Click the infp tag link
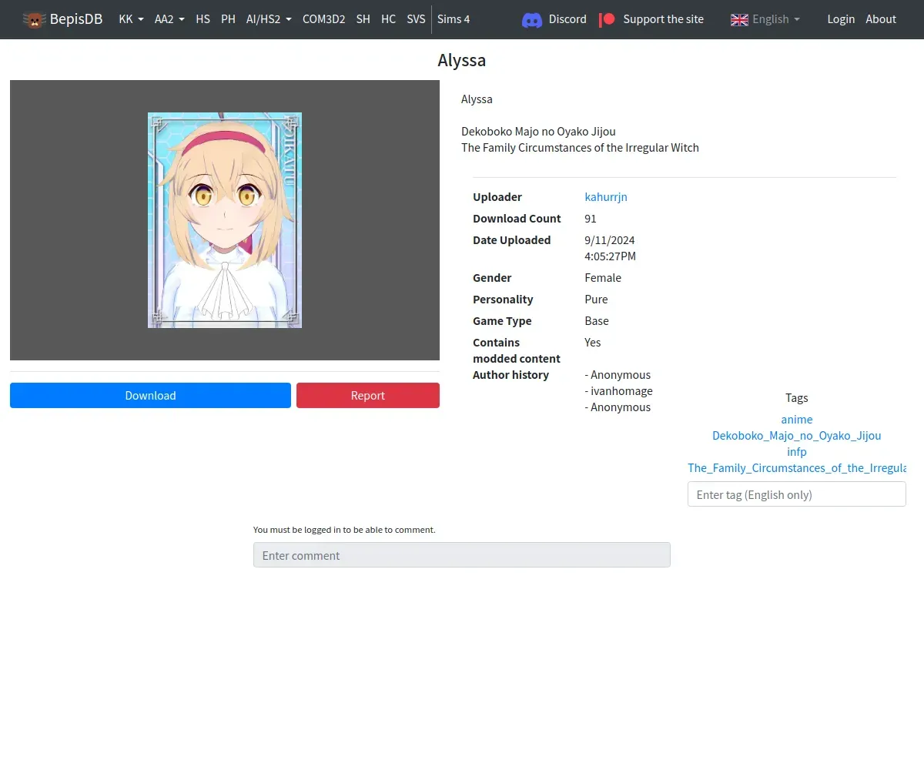924x770 pixels. pos(796,452)
